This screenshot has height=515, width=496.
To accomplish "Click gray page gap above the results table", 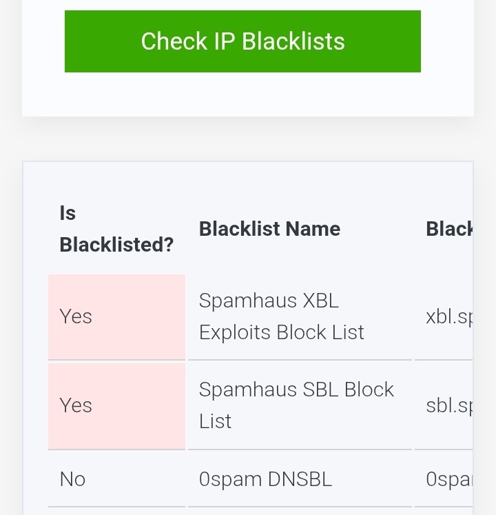I will 248,139.
